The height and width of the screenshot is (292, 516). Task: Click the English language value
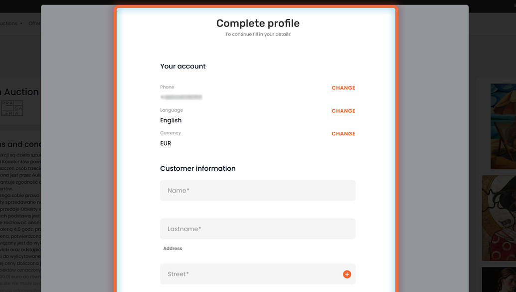point(171,120)
